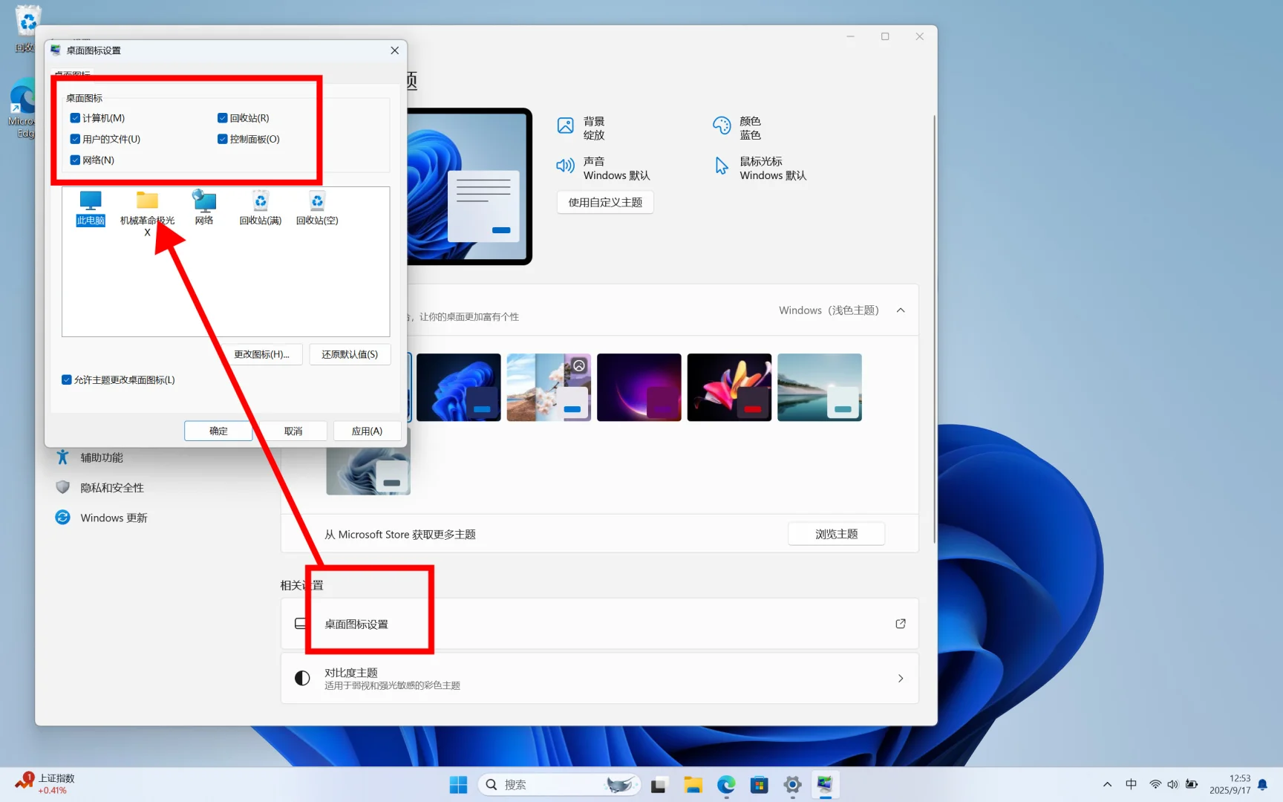Open the volume tray icon
The width and height of the screenshot is (1283, 802).
(1173, 784)
